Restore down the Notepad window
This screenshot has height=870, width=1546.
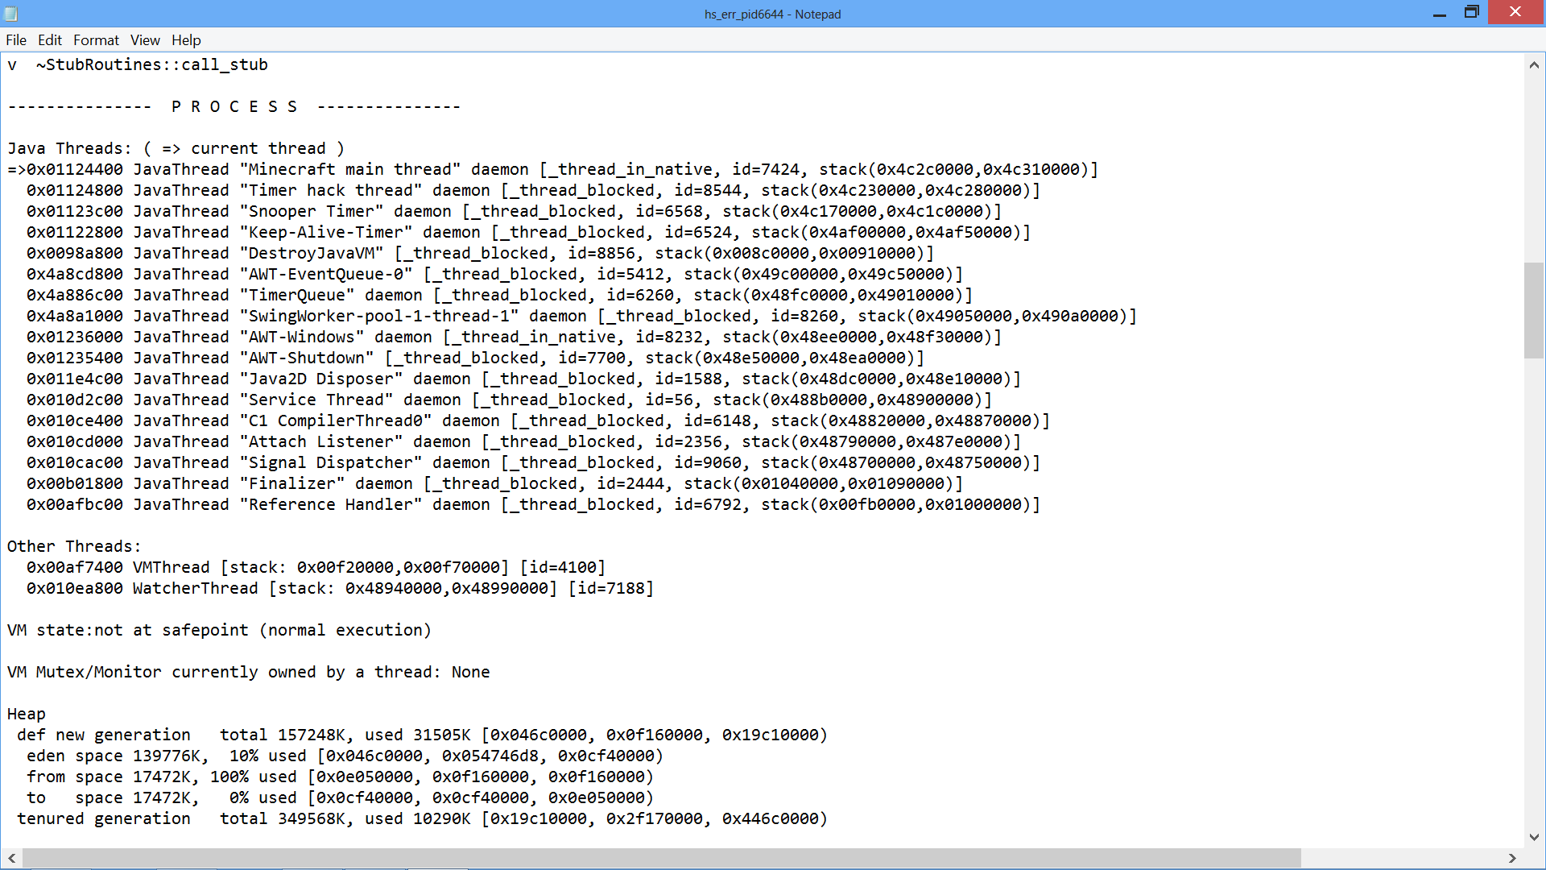click(1471, 12)
